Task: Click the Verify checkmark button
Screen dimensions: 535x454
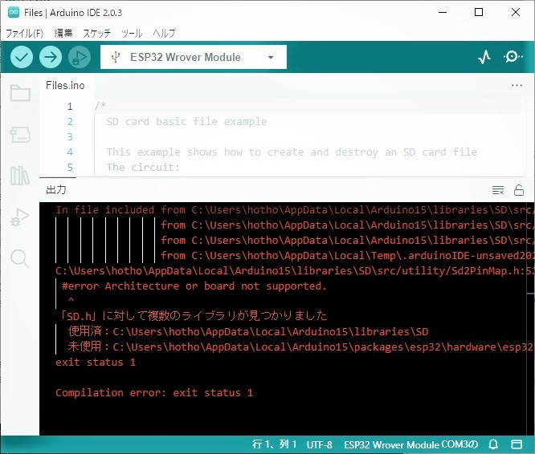Action: point(22,57)
